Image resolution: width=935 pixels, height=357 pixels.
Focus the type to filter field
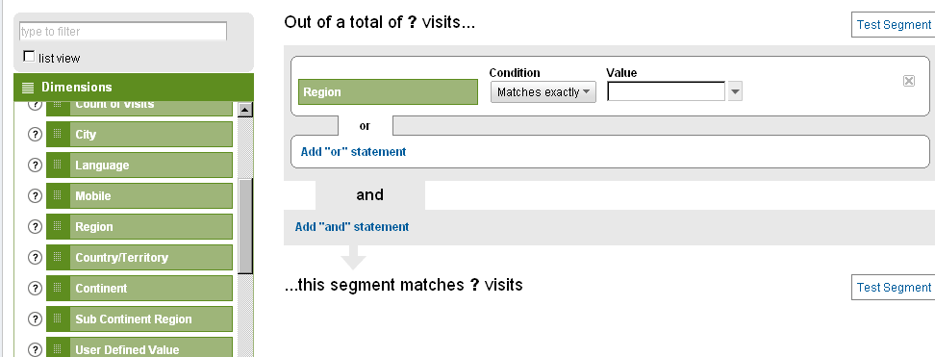123,31
